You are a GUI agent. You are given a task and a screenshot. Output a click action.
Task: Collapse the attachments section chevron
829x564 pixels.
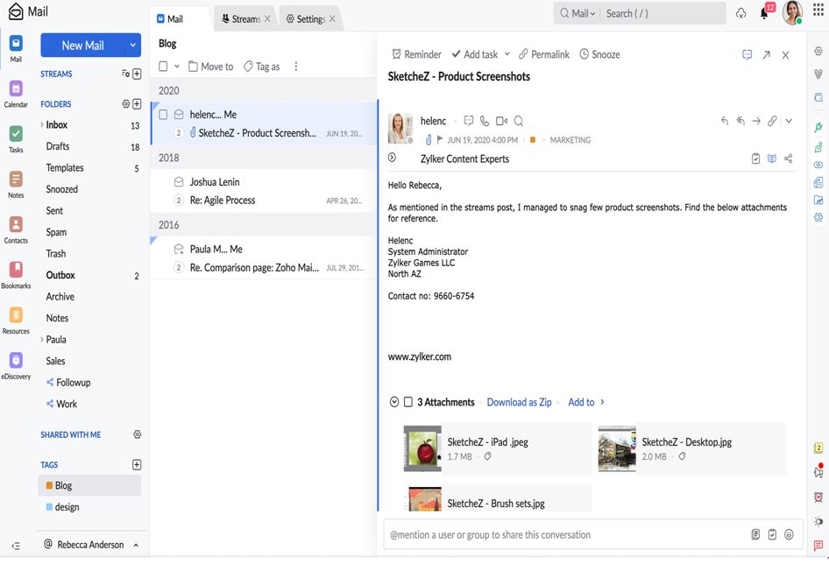click(x=393, y=402)
